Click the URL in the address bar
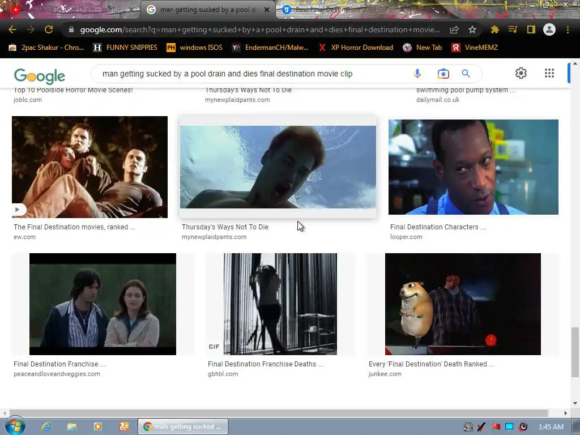The image size is (580, 435). 260,29
